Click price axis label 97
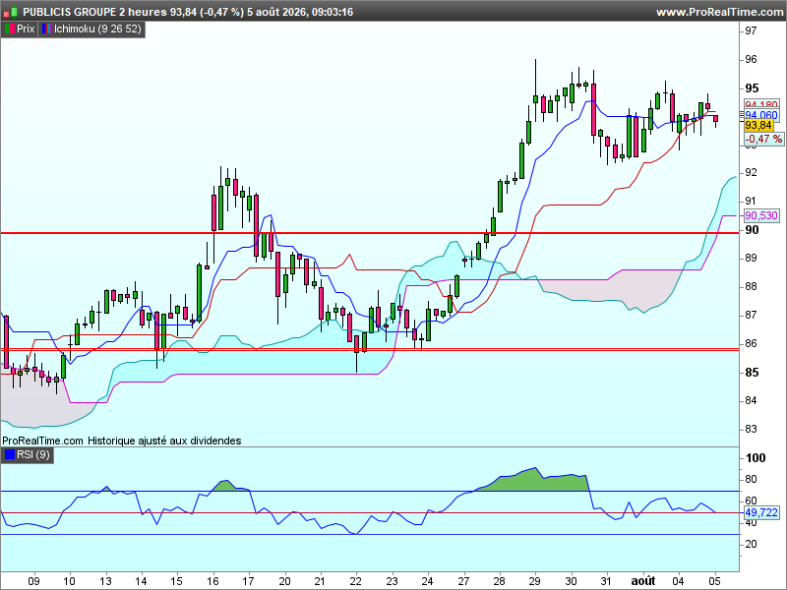The image size is (787, 590). (751, 30)
